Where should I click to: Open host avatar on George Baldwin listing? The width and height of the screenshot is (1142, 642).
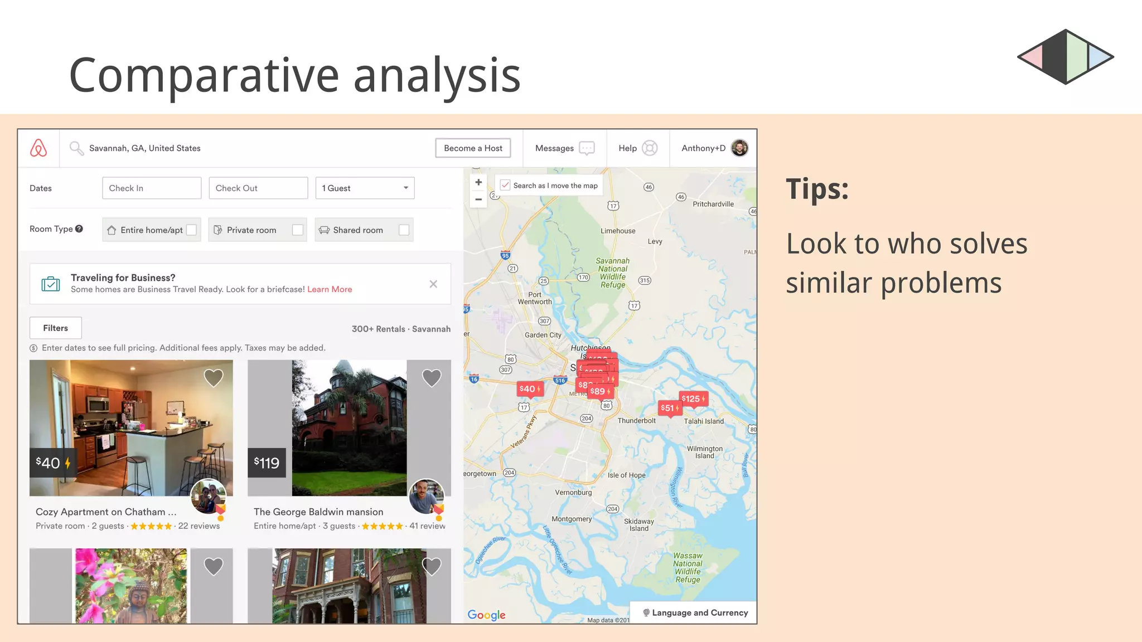[x=427, y=496]
